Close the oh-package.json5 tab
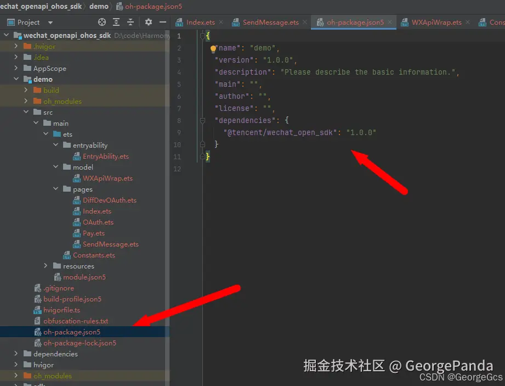505x386 pixels. pos(390,22)
